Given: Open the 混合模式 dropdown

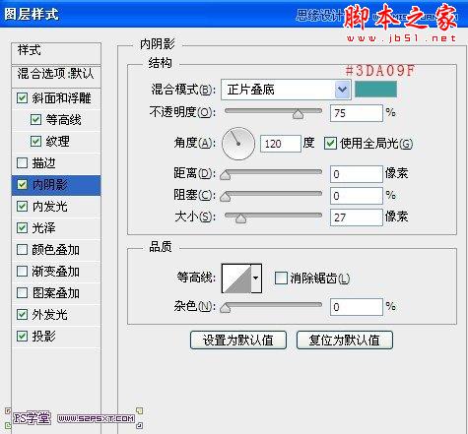Looking at the screenshot, I should click(x=286, y=90).
